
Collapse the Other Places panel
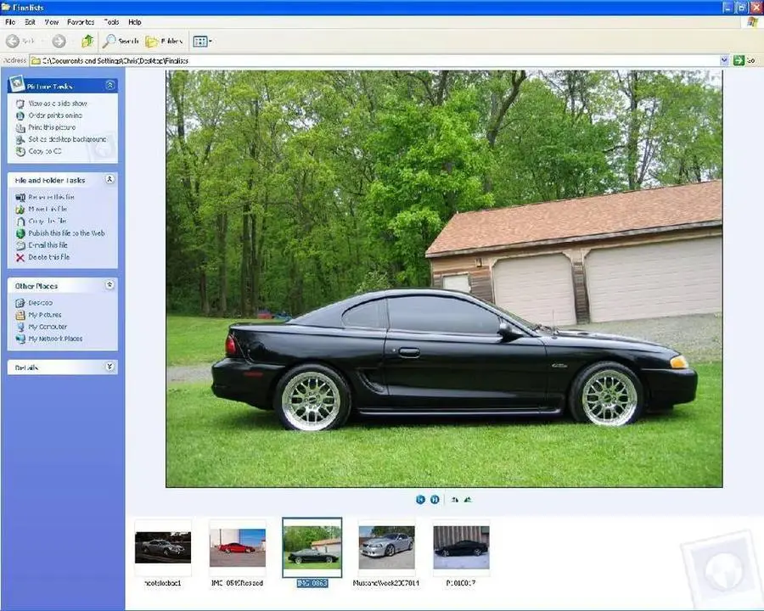tap(110, 284)
